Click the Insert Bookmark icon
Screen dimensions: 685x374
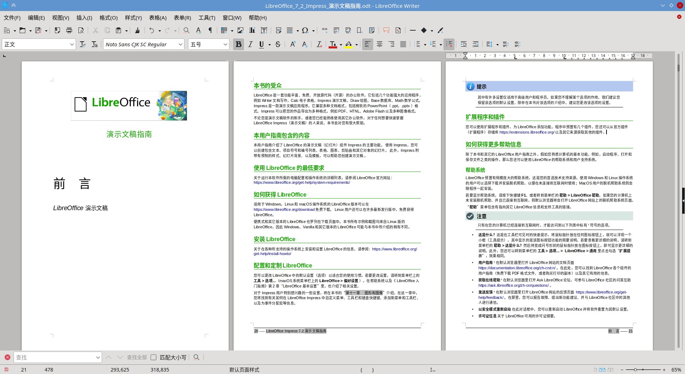pyautogui.click(x=360, y=30)
